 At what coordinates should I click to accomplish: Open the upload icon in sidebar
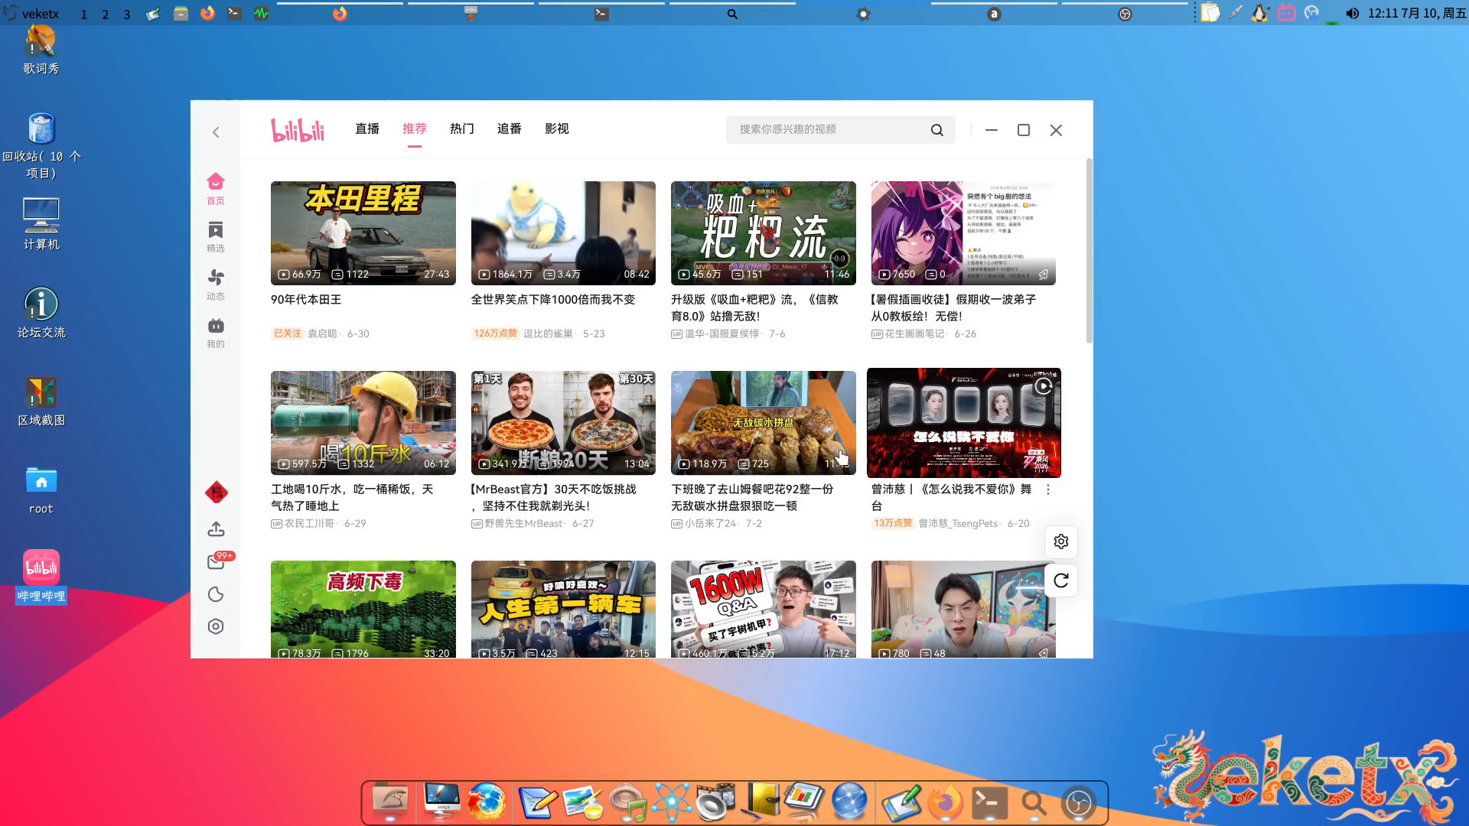coord(216,529)
